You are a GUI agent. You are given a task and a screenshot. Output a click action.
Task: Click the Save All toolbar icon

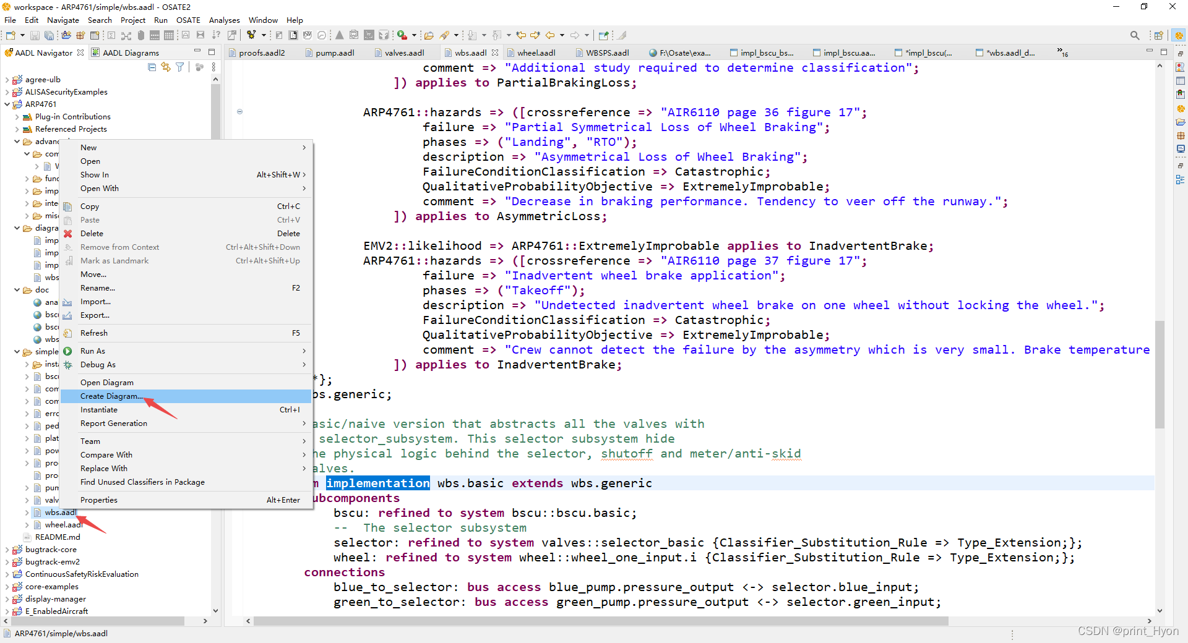click(49, 35)
